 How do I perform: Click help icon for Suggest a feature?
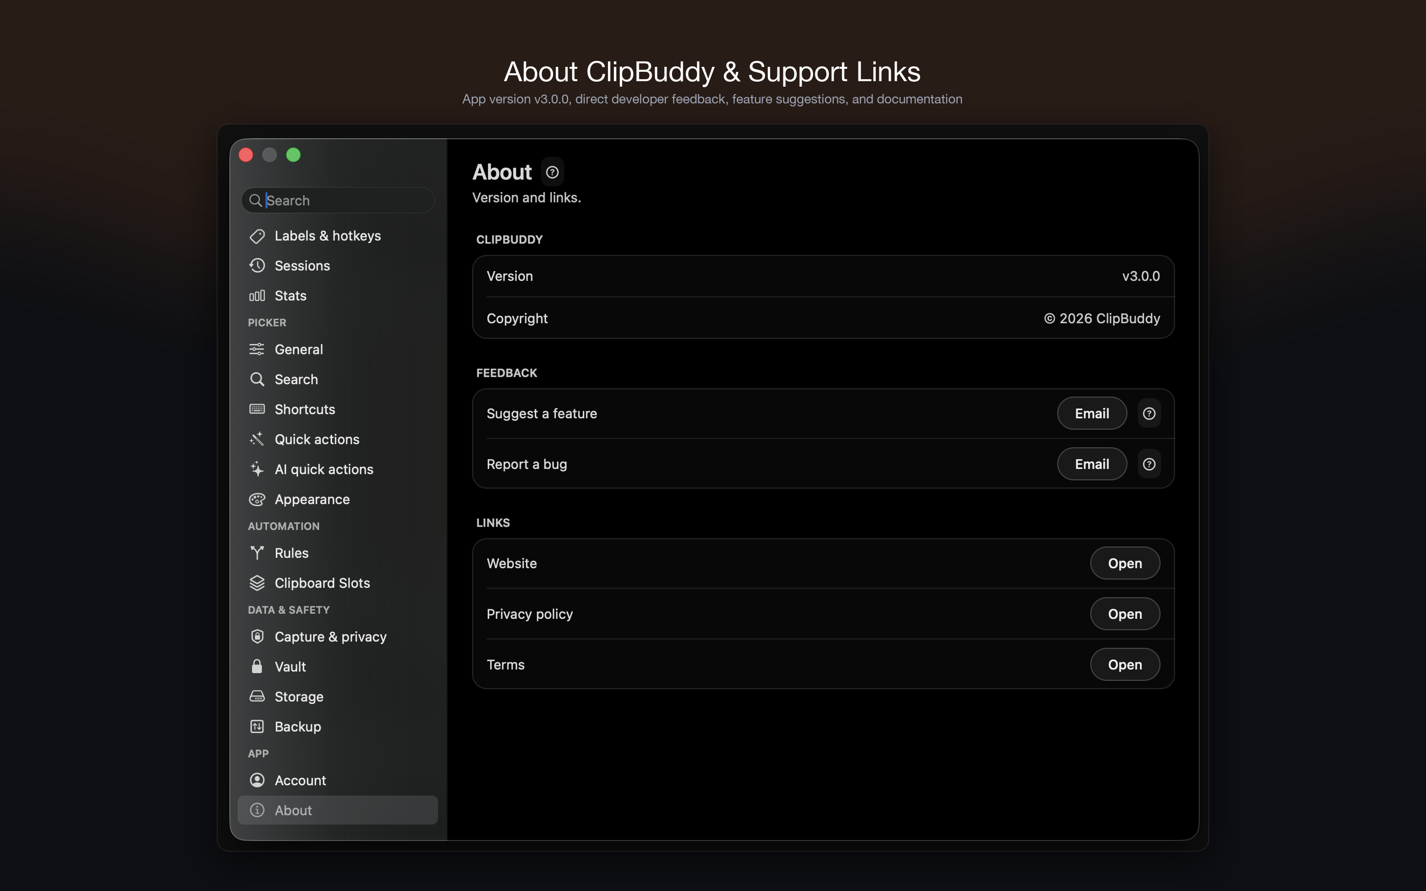click(1149, 414)
